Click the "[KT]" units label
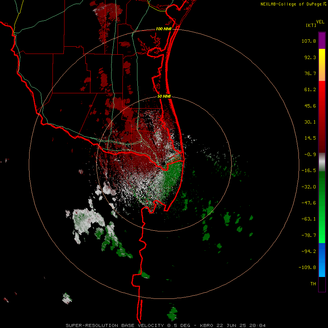 pyautogui.click(x=311, y=25)
